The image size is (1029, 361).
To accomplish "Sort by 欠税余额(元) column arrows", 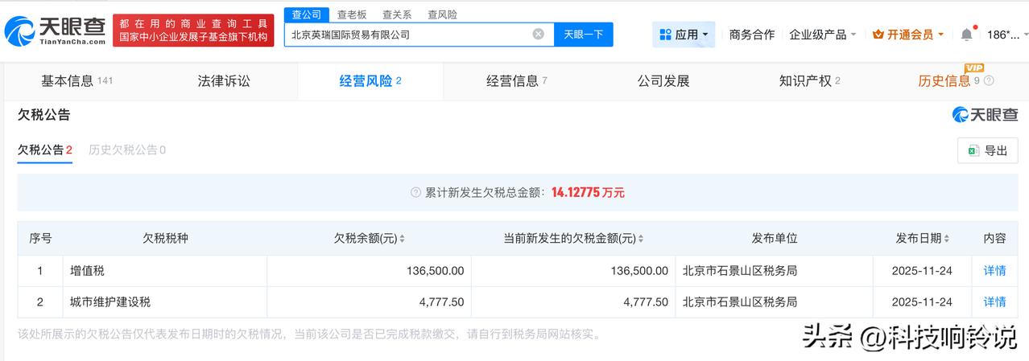I will [x=402, y=239].
